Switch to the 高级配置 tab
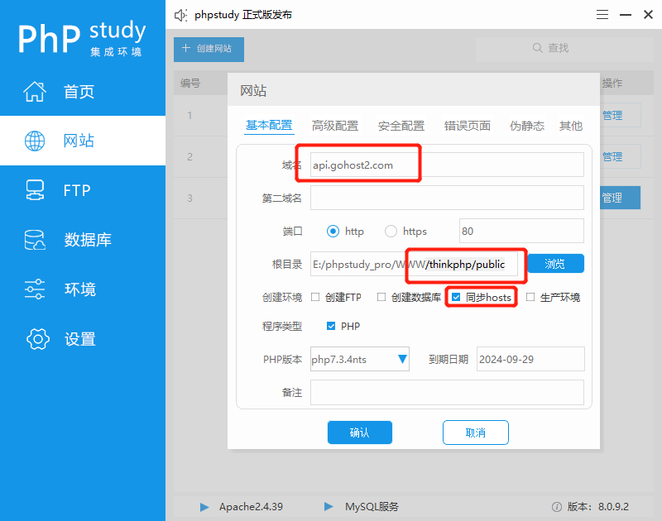The height and width of the screenshot is (521, 662). 335,126
